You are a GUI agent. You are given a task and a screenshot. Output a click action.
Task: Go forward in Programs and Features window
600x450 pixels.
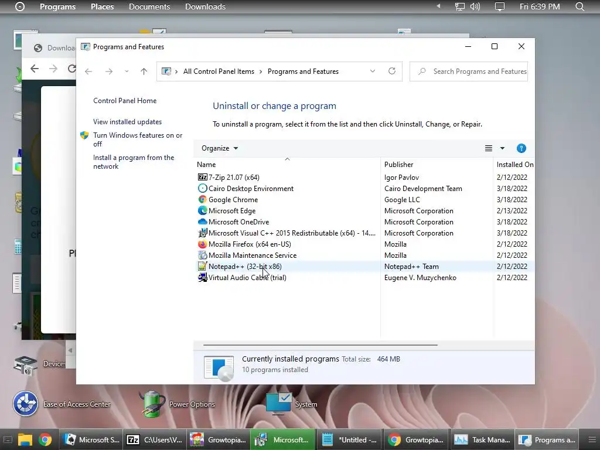point(109,71)
